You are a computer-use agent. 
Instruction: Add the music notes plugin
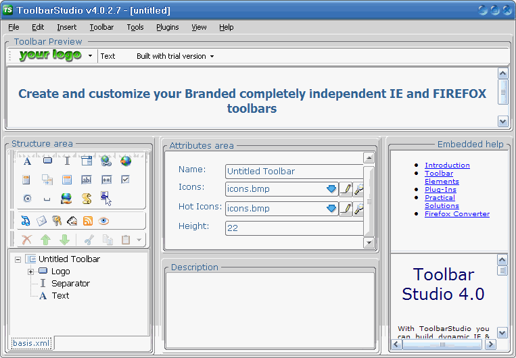[x=25, y=221]
